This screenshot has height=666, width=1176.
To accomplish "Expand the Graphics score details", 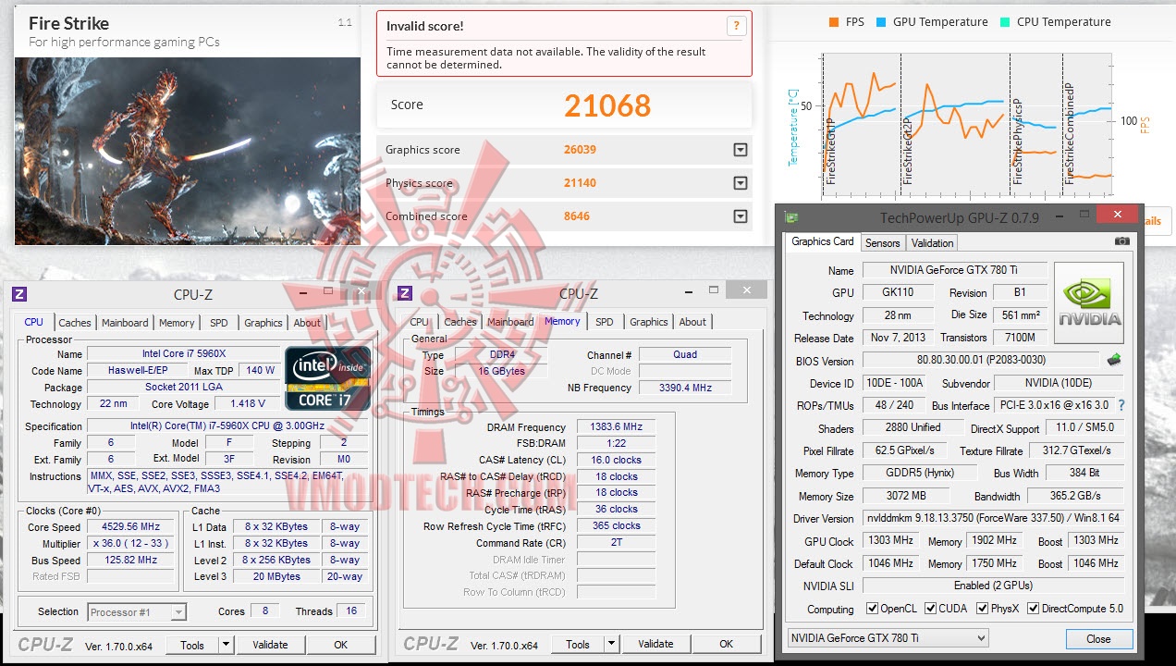I will (x=740, y=150).
